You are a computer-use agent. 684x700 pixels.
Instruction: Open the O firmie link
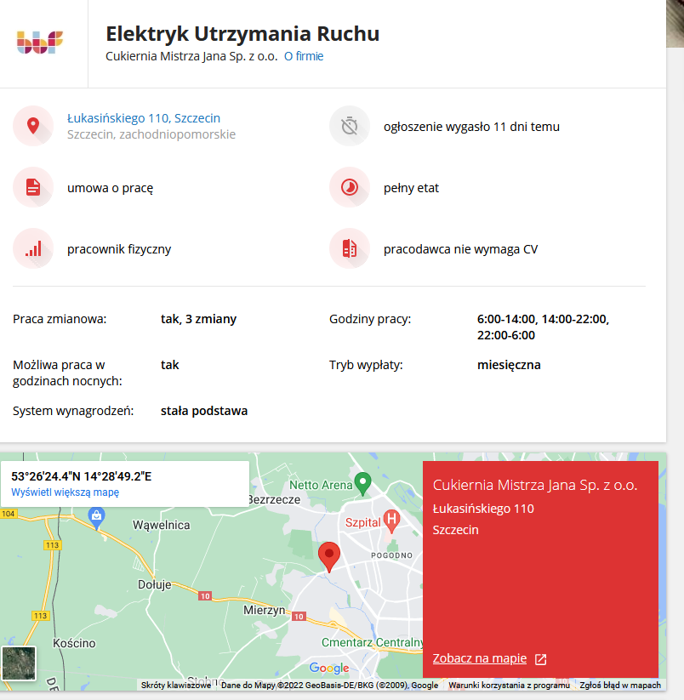pos(304,56)
